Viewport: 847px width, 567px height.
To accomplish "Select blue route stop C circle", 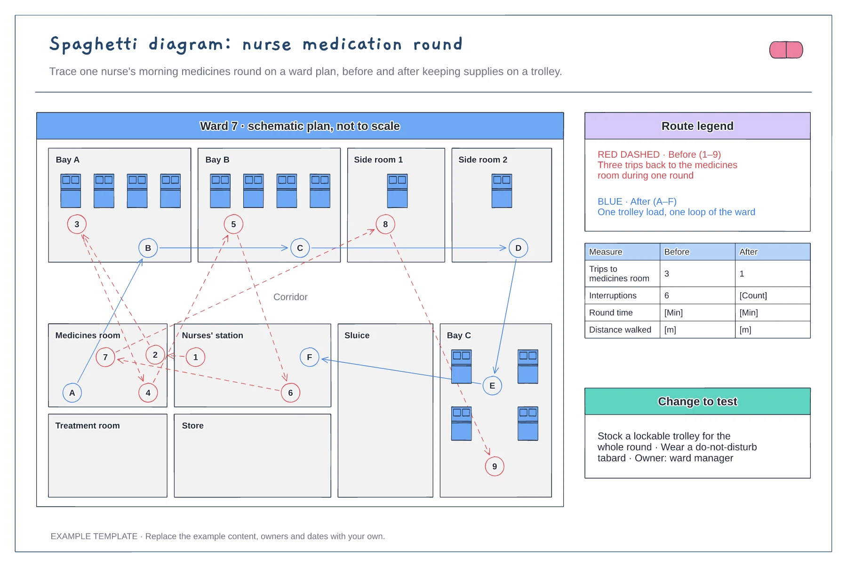I will click(300, 248).
